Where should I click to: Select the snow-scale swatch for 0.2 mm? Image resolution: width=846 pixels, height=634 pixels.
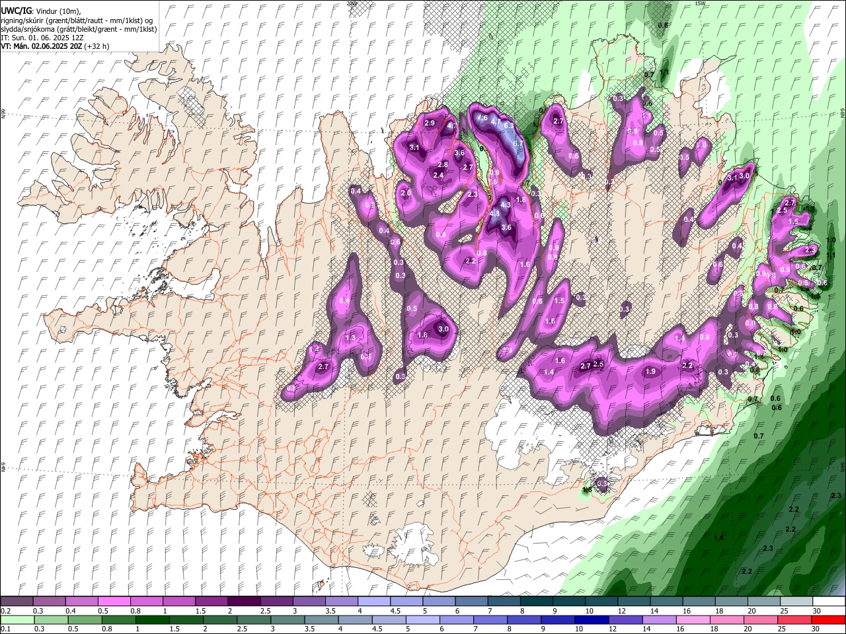[17, 601]
